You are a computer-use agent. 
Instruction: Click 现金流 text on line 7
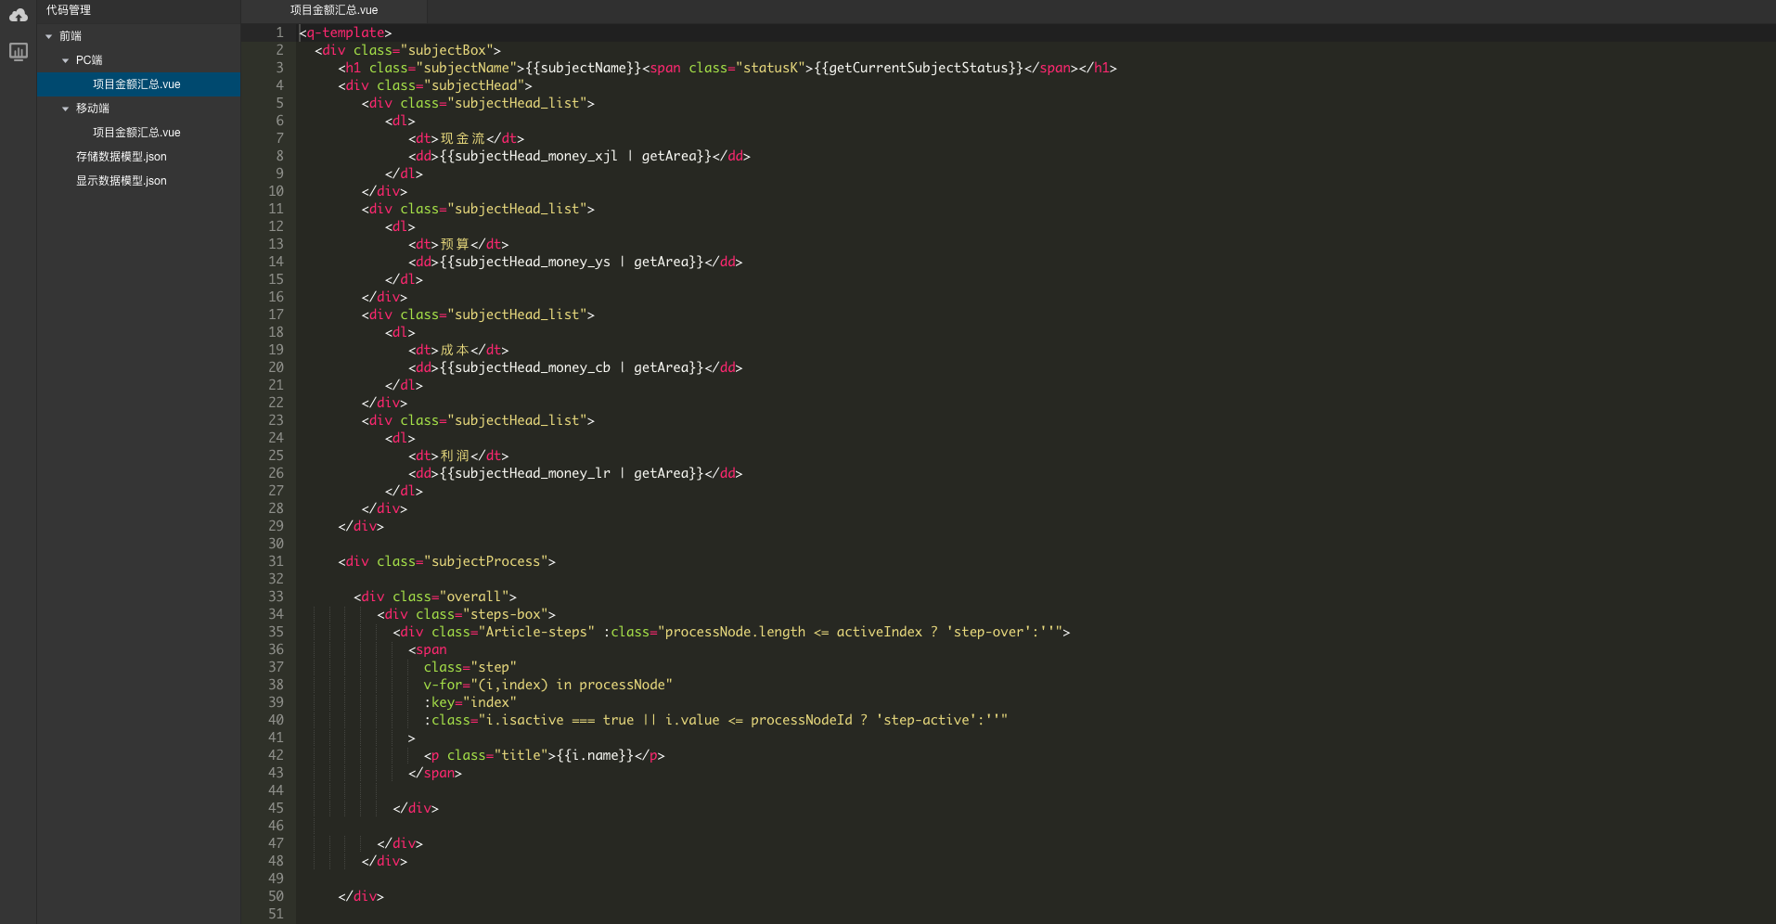463,138
